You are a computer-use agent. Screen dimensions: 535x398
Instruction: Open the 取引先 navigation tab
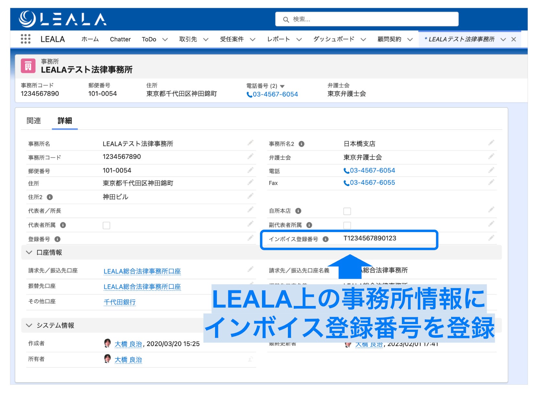coord(188,39)
